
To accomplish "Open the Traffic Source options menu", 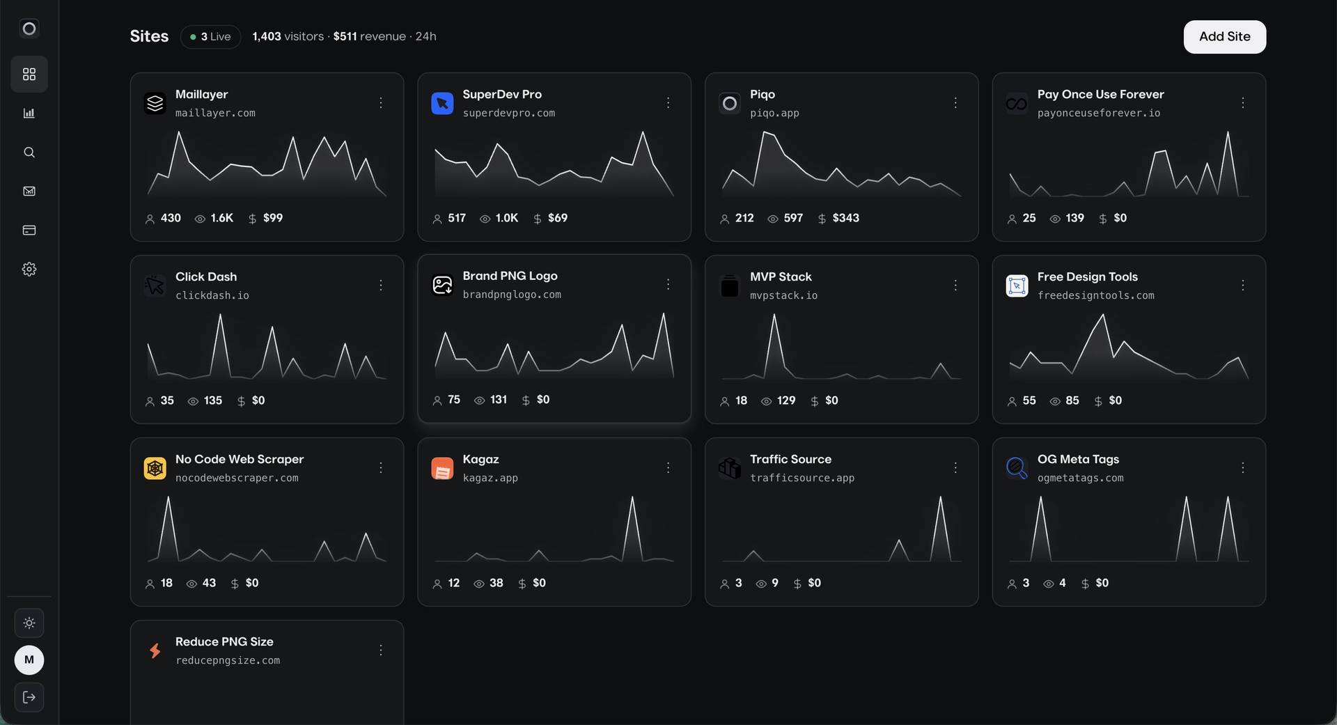I will [955, 468].
